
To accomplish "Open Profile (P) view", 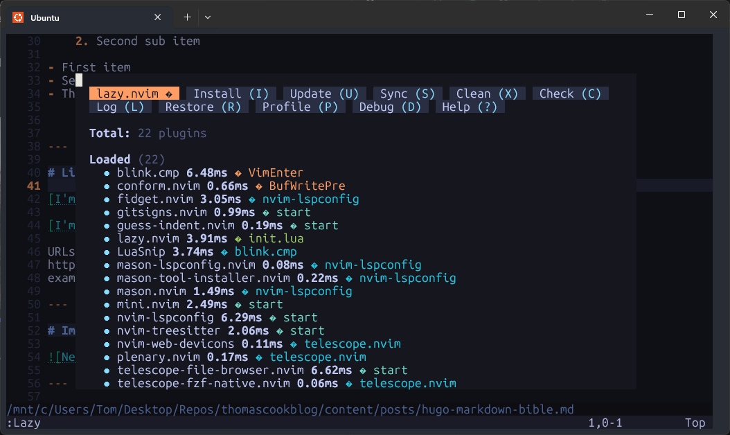I will 301,107.
